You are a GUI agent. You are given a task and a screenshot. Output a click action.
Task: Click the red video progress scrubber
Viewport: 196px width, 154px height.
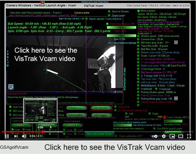(x=43, y=132)
